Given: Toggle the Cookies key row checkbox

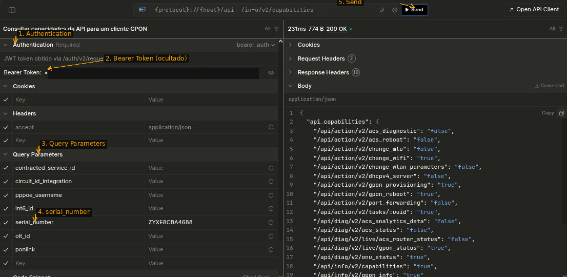Looking at the screenshot, I should (6, 100).
